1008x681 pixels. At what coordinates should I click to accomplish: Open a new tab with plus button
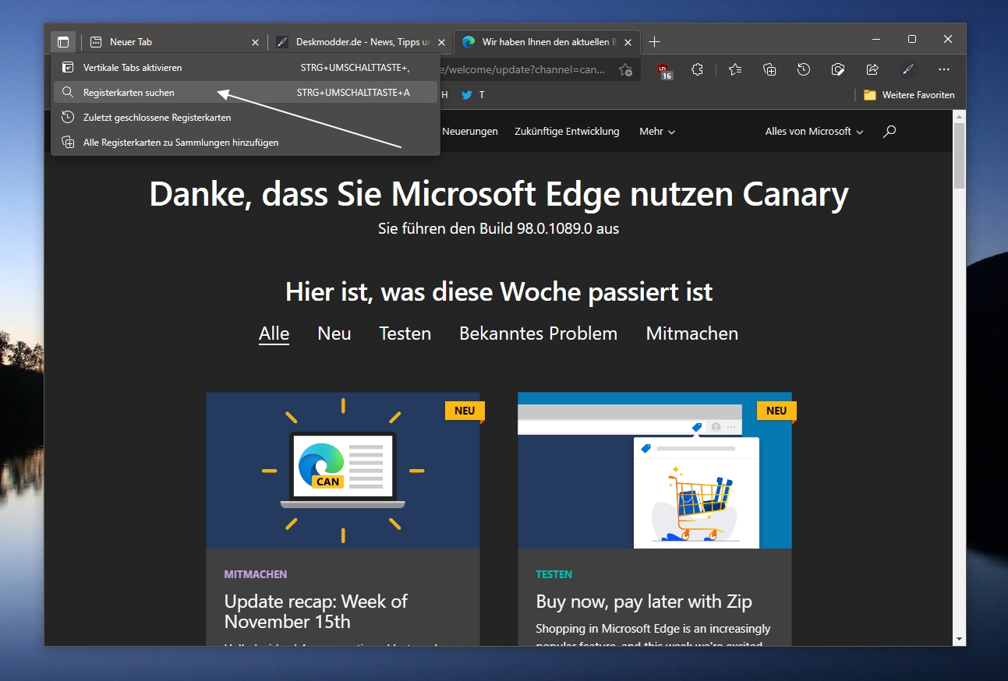click(x=655, y=41)
